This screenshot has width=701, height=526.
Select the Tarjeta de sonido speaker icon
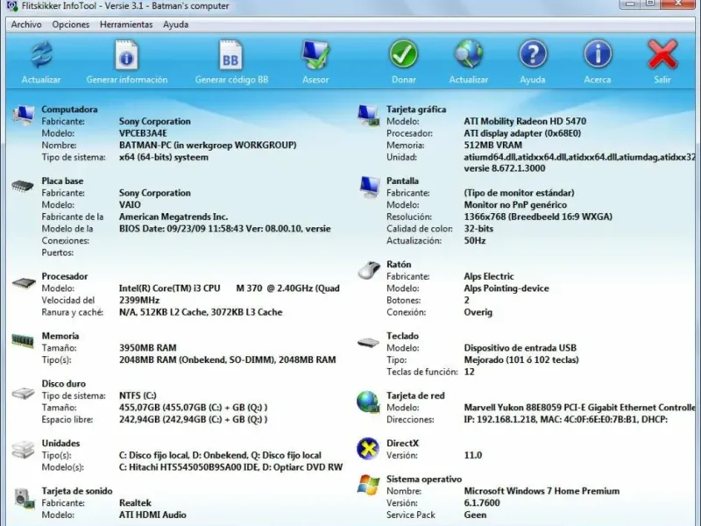[25, 498]
